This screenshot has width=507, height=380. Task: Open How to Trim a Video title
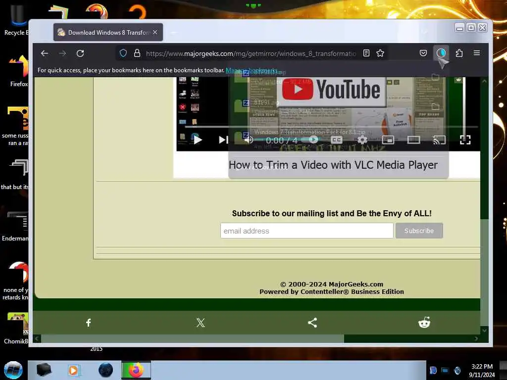click(333, 165)
